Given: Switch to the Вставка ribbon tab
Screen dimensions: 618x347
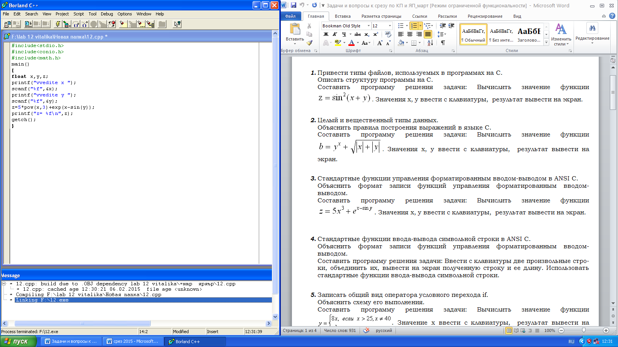Looking at the screenshot, I should click(x=343, y=16).
